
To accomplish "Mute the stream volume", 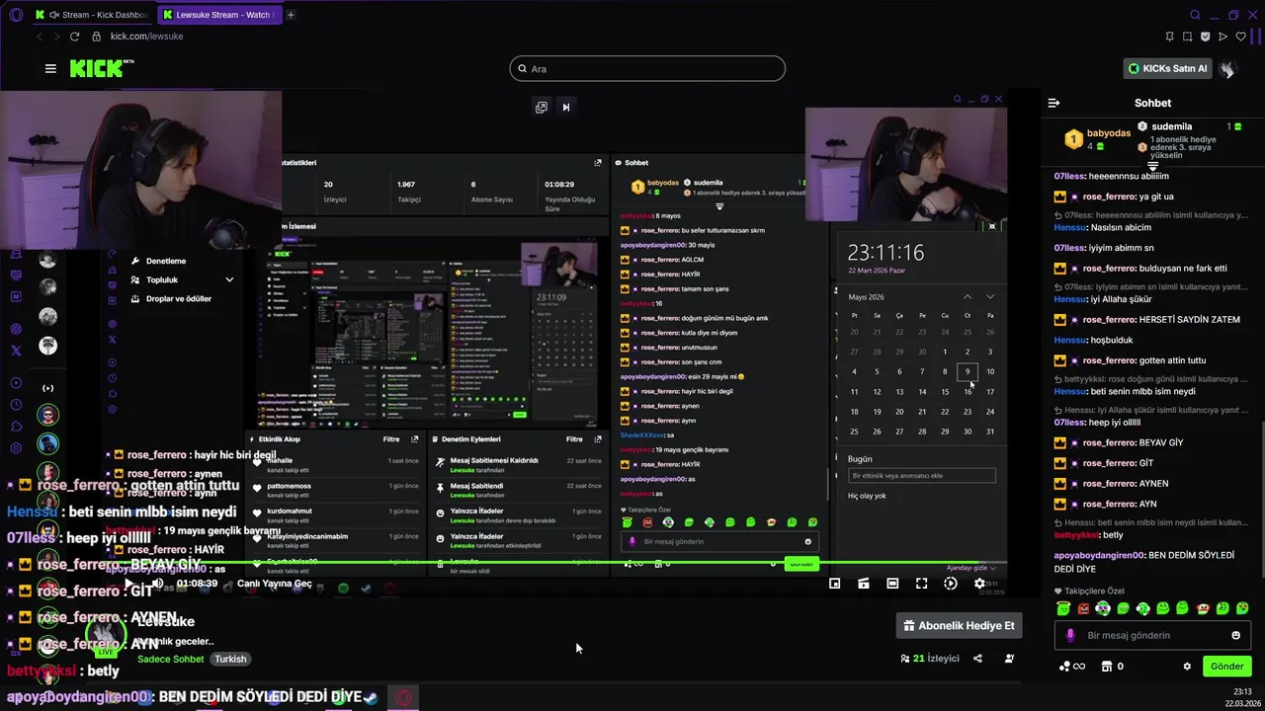I will pos(156,584).
